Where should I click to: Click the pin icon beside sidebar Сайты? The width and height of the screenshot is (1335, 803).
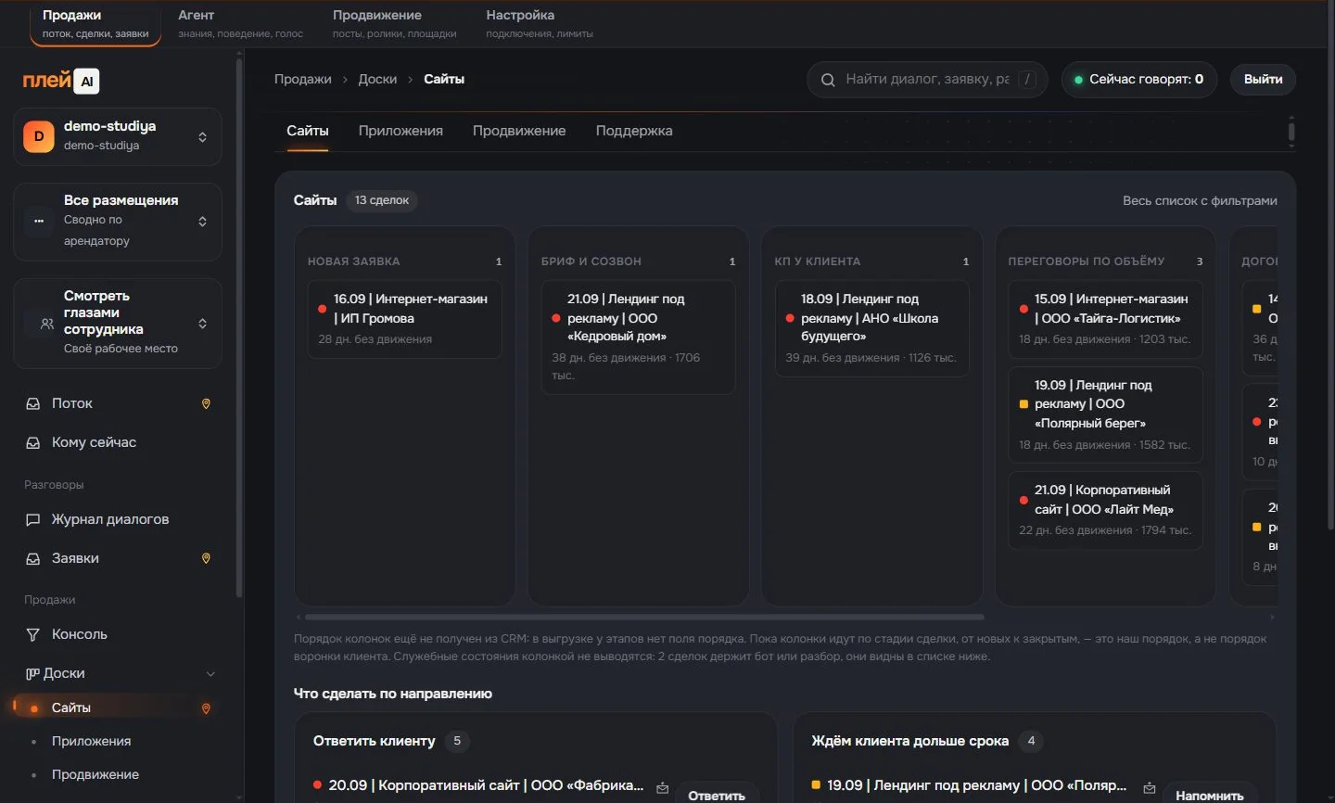tap(206, 708)
